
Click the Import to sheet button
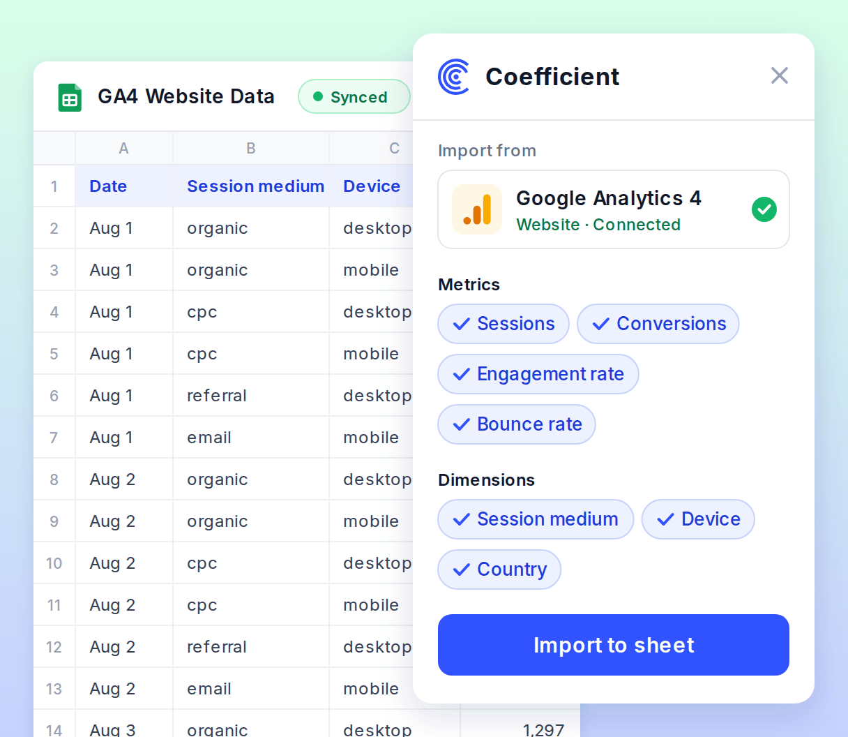[x=614, y=645]
